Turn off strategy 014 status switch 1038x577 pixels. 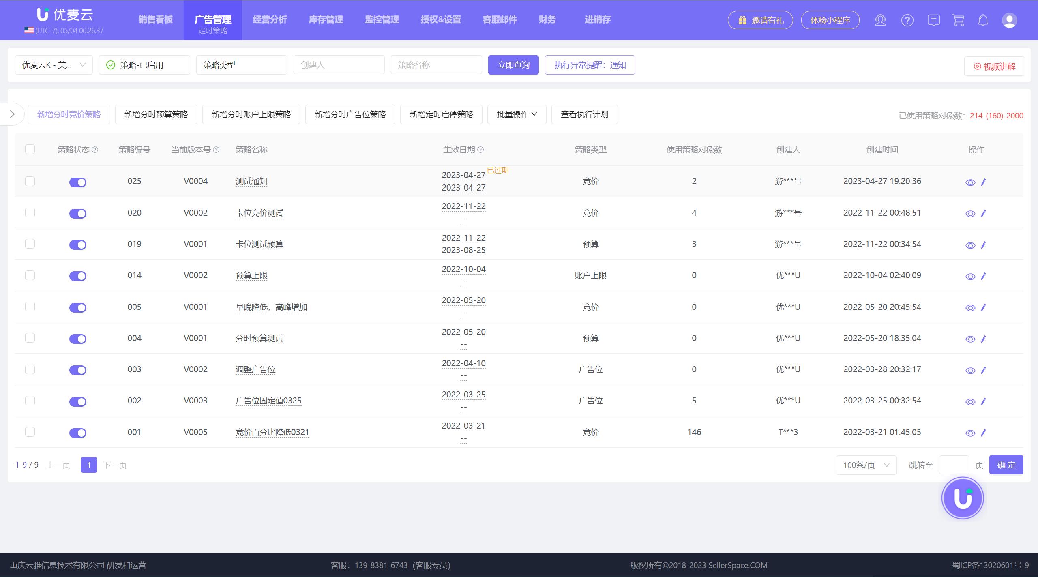tap(77, 276)
